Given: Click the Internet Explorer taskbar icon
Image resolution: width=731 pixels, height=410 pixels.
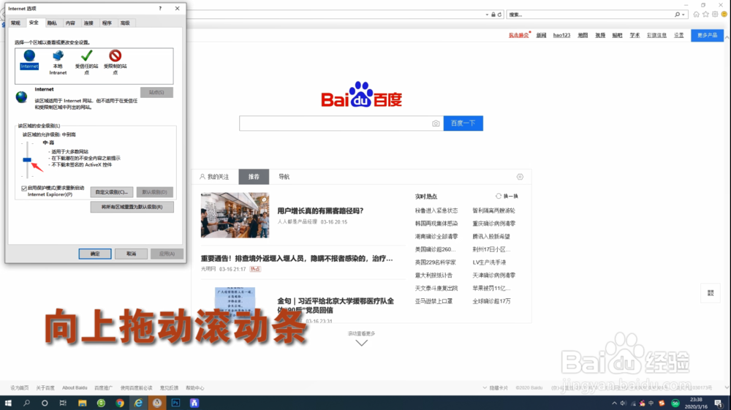Looking at the screenshot, I should (138, 403).
